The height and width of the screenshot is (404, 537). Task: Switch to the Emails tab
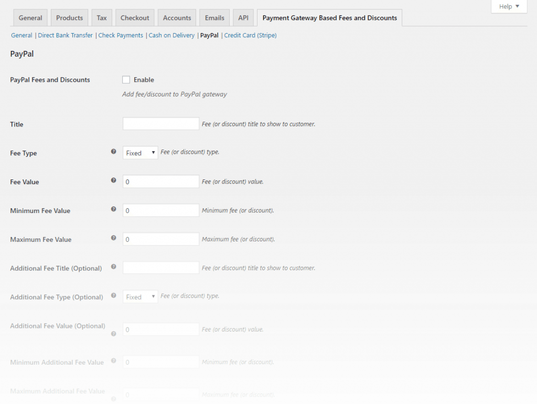(x=214, y=18)
